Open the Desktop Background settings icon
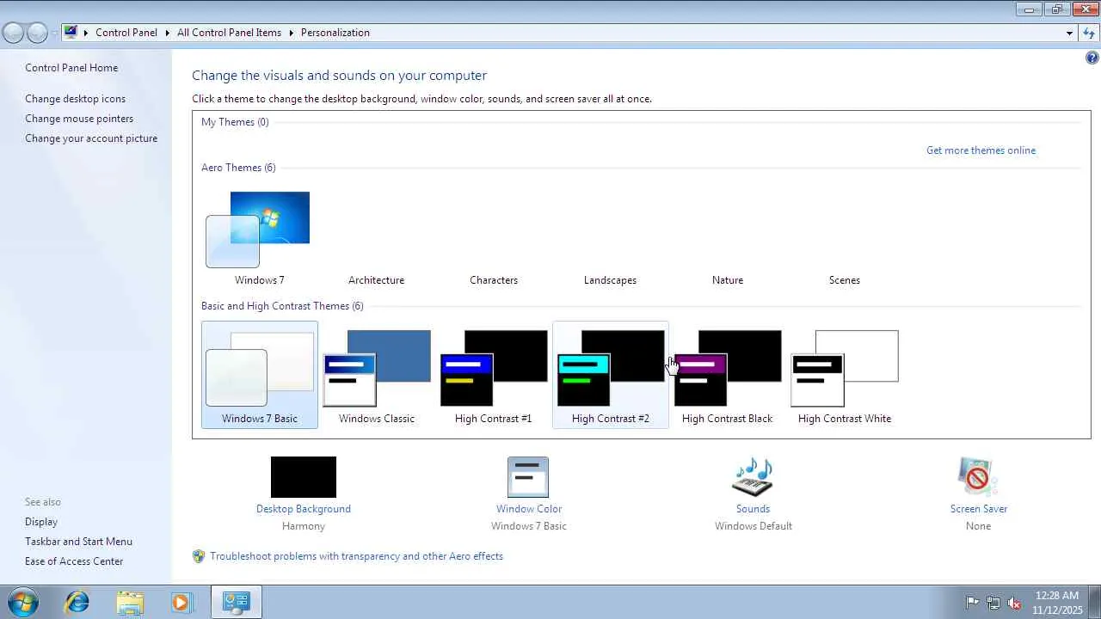 (x=304, y=477)
